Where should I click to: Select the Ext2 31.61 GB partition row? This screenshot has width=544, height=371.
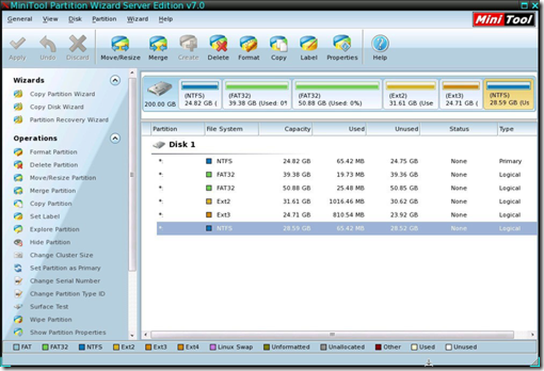[x=347, y=201]
